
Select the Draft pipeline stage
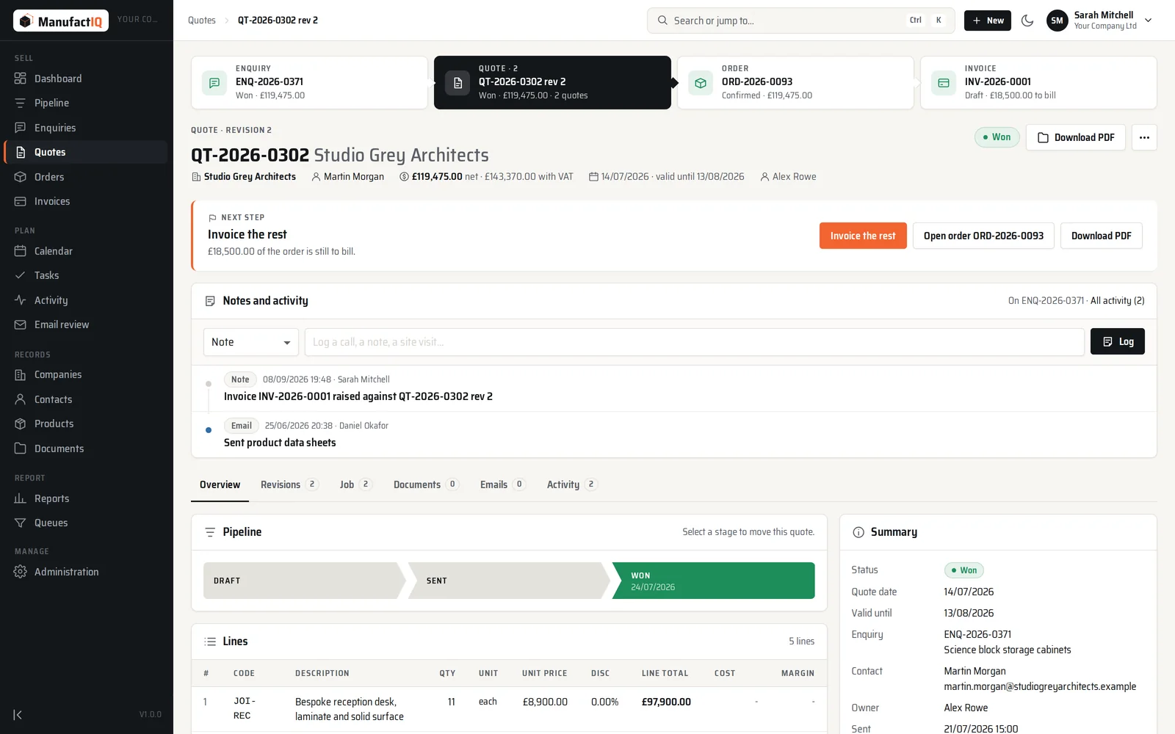tap(303, 581)
